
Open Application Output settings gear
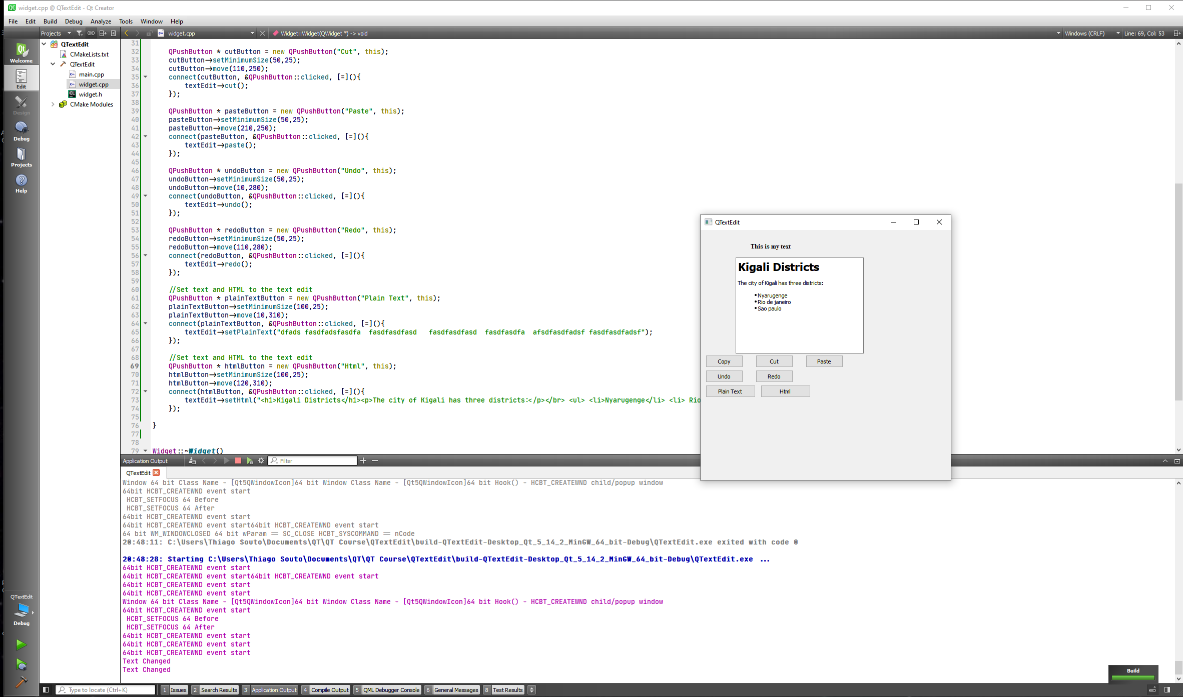pos(261,460)
